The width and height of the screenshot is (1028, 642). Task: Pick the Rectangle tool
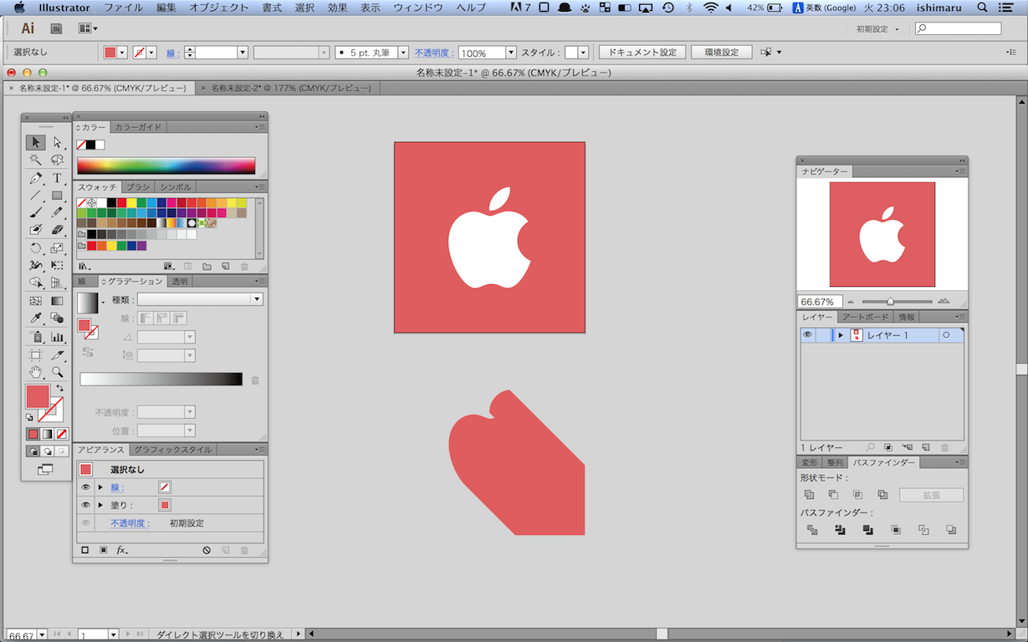tap(57, 195)
